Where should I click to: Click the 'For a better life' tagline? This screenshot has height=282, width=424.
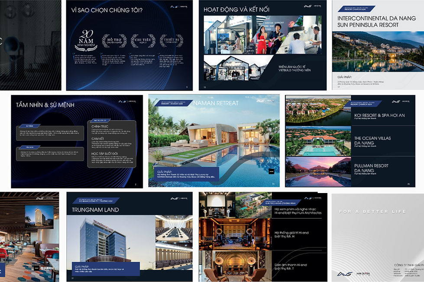coord(372,212)
